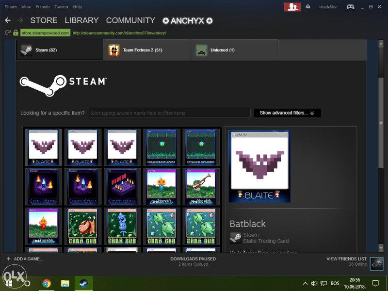The image size is (388, 291).
Task: Select the Crab Dub snail card
Action: pyautogui.click(x=82, y=226)
